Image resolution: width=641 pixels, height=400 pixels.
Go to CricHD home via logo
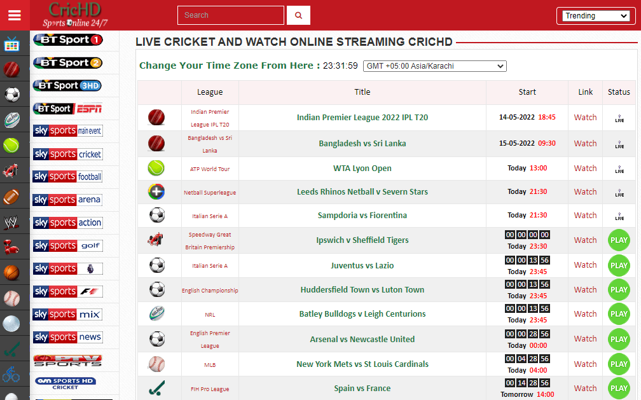click(75, 15)
